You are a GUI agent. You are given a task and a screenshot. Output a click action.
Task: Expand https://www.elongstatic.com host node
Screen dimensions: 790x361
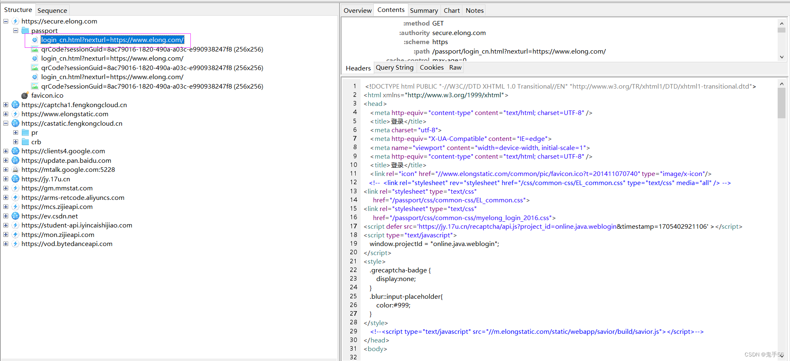click(x=6, y=114)
